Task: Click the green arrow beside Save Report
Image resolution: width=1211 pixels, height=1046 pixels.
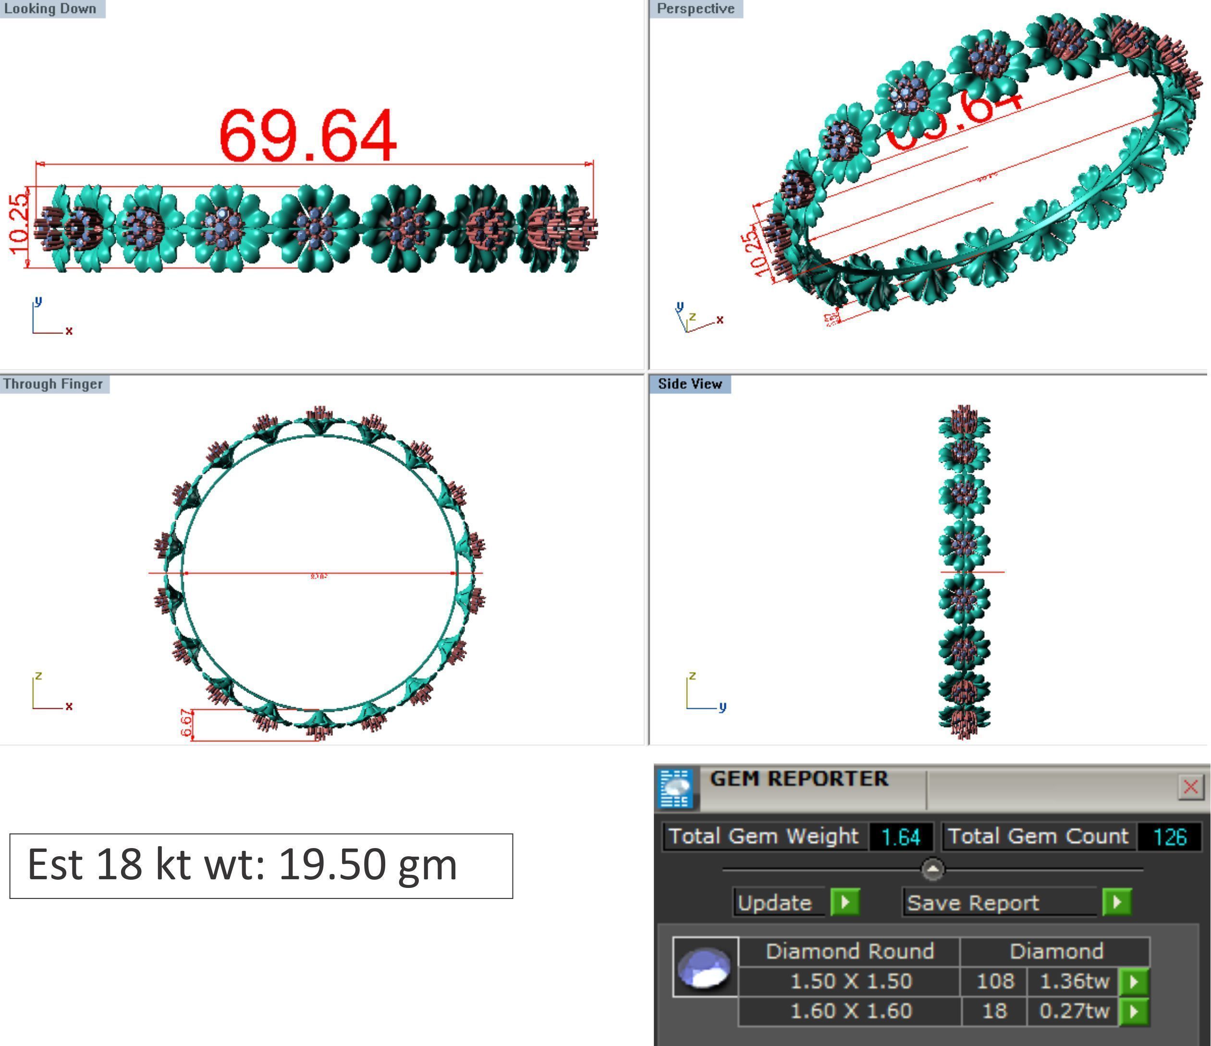Action: pos(1116,902)
